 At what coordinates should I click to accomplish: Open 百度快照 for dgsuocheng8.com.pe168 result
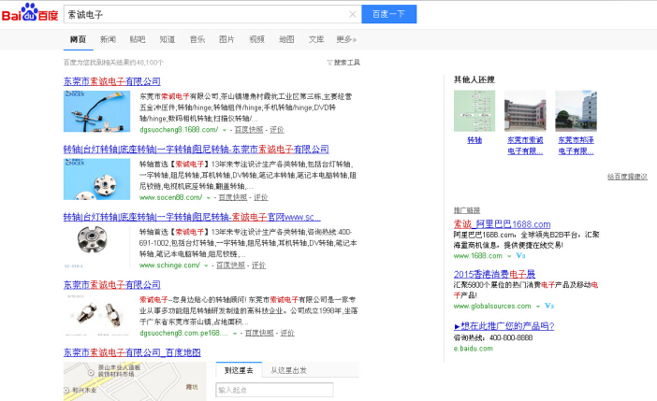[x=259, y=333]
